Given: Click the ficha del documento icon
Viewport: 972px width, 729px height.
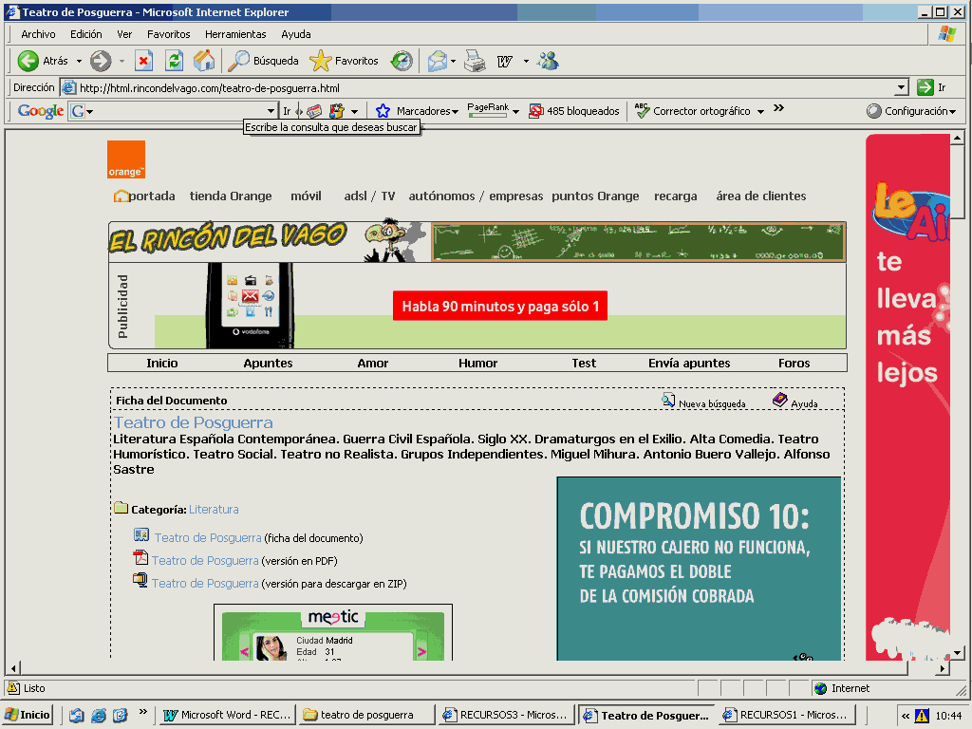Looking at the screenshot, I should coord(141,535).
